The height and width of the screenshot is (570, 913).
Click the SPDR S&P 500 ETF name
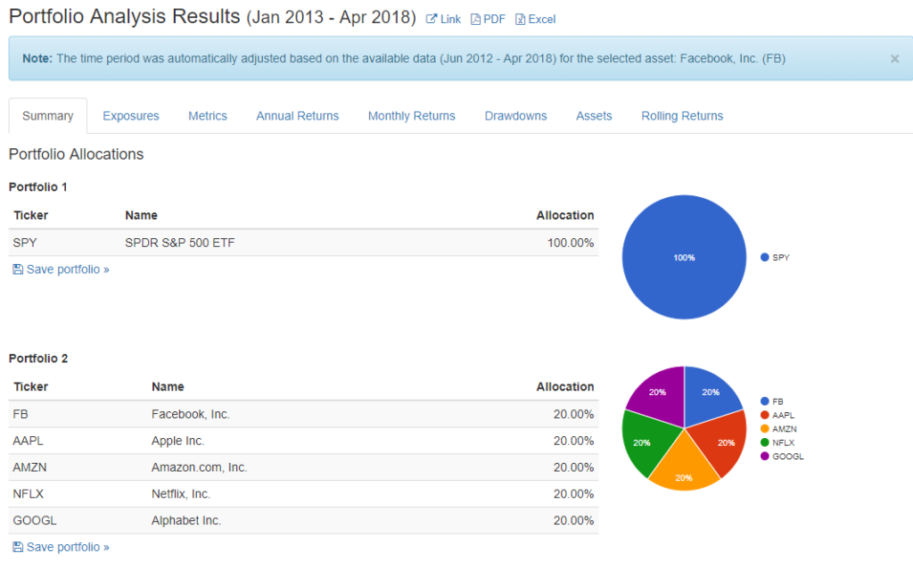point(180,243)
